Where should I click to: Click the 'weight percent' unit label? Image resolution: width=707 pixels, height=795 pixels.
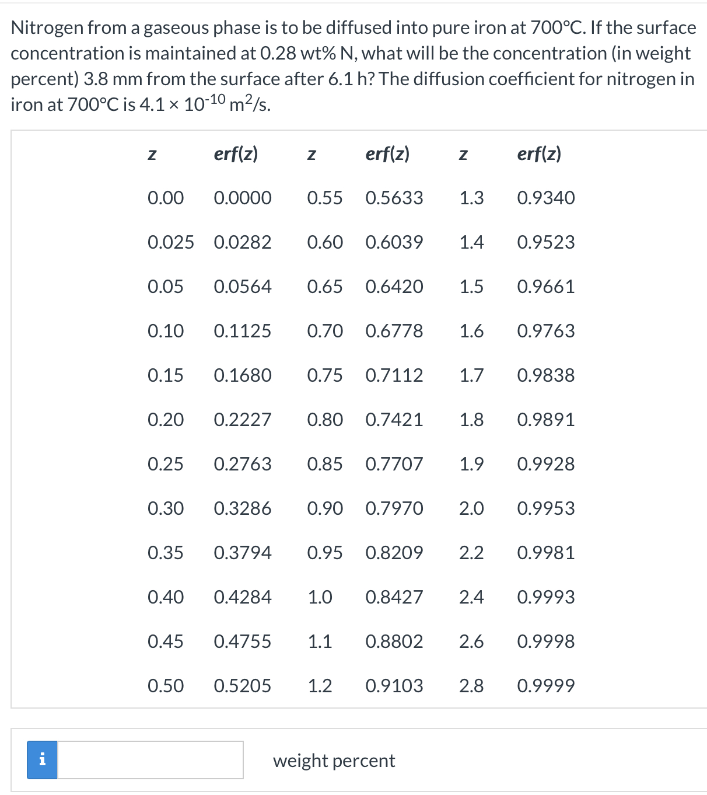pos(334,761)
